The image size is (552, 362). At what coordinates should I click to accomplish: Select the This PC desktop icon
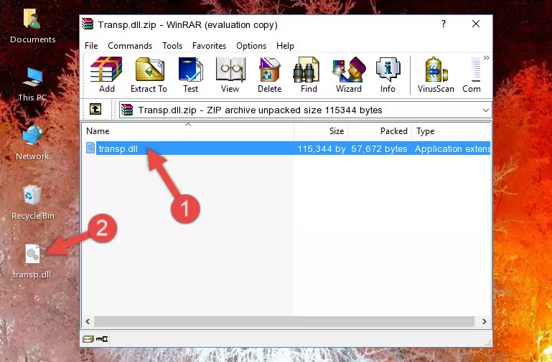click(x=32, y=85)
